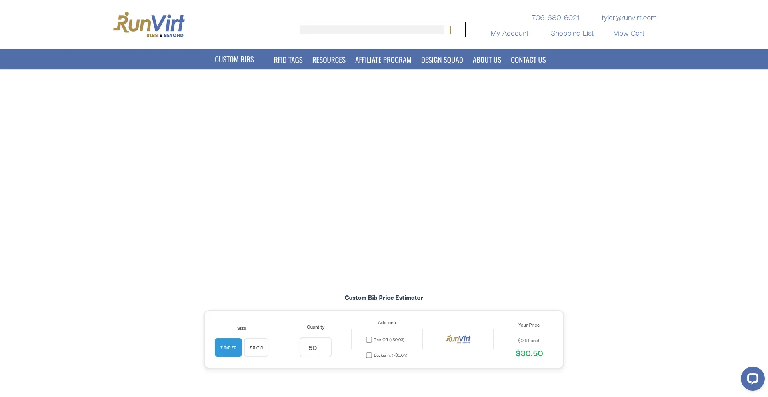Open the live chat bubble widget
The height and width of the screenshot is (397, 768).
(752, 378)
